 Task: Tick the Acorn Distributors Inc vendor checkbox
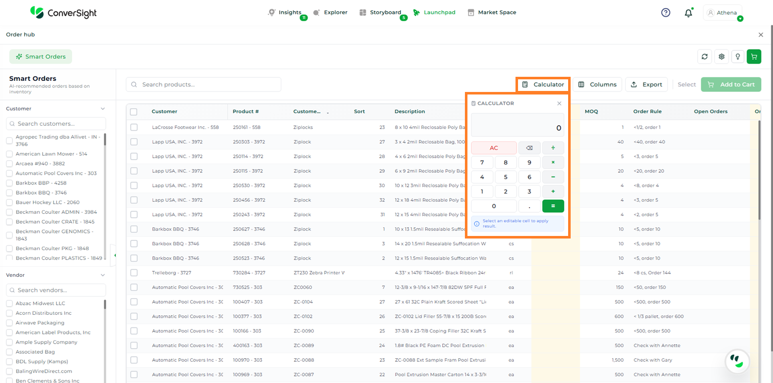9,313
